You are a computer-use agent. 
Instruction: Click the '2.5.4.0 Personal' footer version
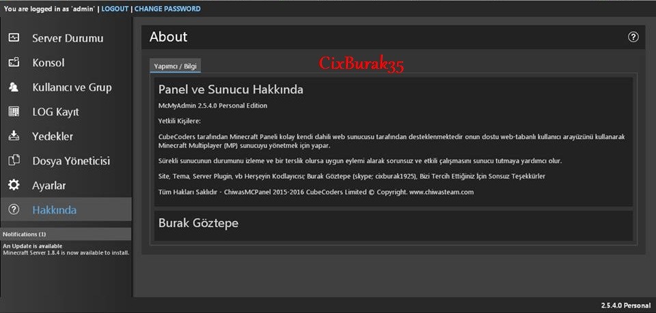[625, 305]
